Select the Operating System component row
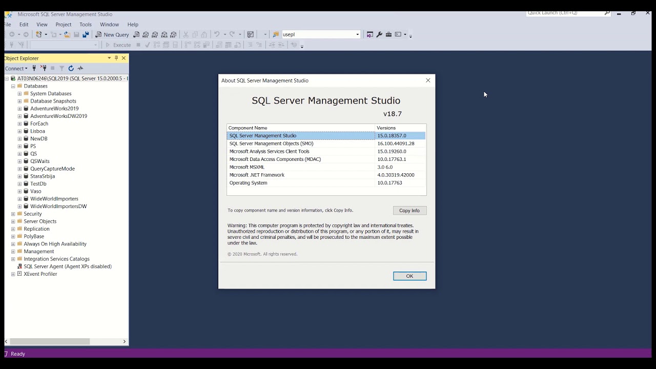The height and width of the screenshot is (369, 656). [326, 183]
